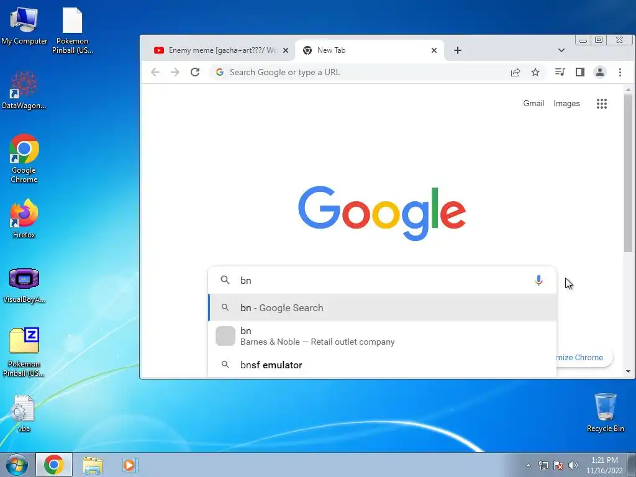Click the Chrome back arrow

(x=155, y=72)
